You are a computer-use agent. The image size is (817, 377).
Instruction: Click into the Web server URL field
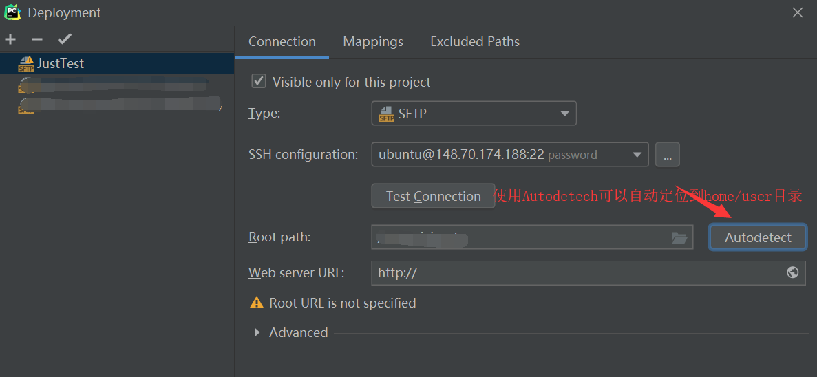[x=588, y=273]
